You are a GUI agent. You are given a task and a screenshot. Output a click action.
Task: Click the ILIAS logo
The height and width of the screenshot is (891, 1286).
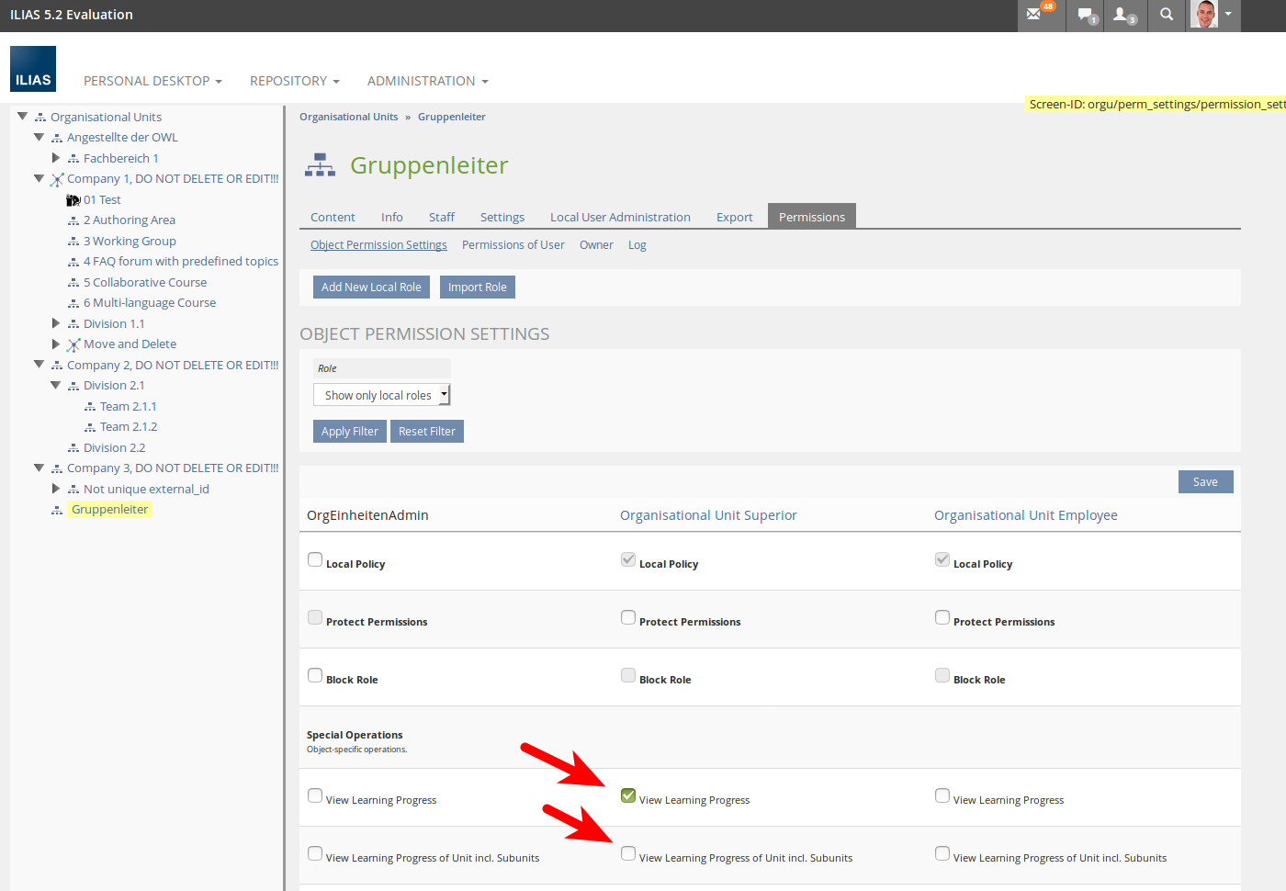click(33, 70)
